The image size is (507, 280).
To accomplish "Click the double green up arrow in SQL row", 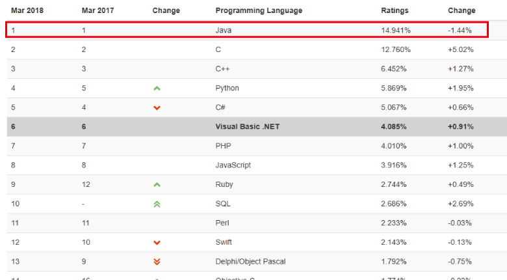I will (157, 204).
